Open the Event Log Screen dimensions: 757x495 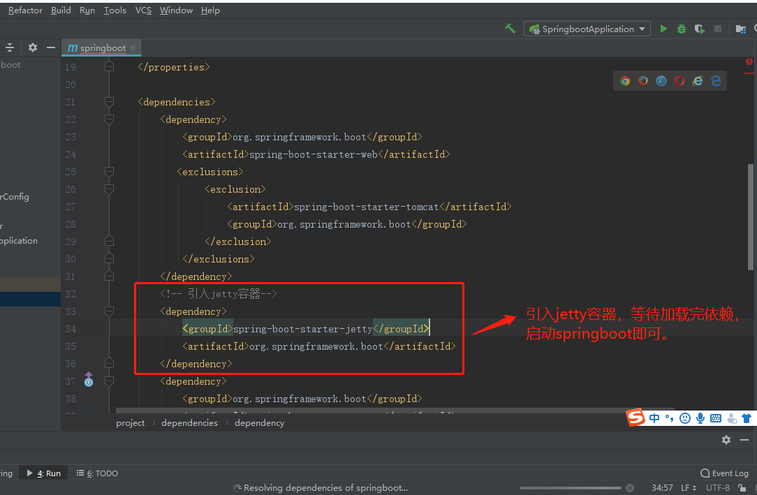coord(724,473)
